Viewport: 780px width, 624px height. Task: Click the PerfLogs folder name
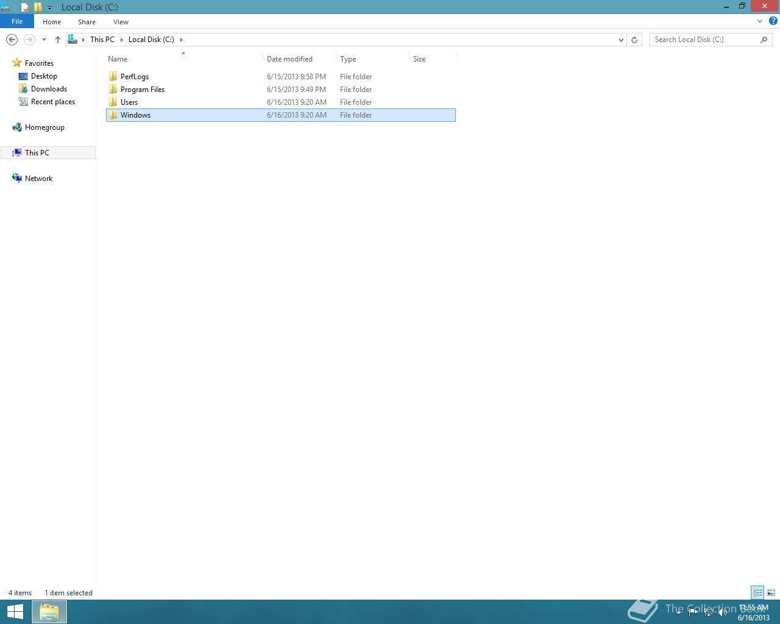click(x=135, y=77)
